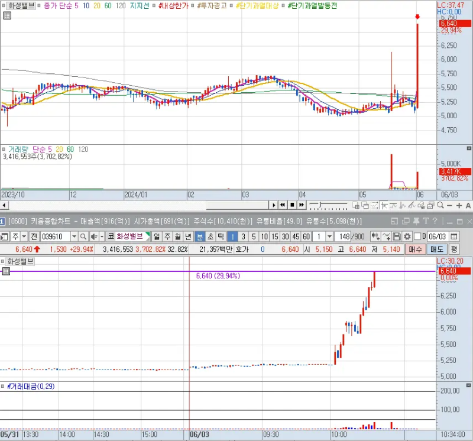Screen dimensions: 473x441
Task: Select the crosshair arrow tool
Action: click(384, 205)
